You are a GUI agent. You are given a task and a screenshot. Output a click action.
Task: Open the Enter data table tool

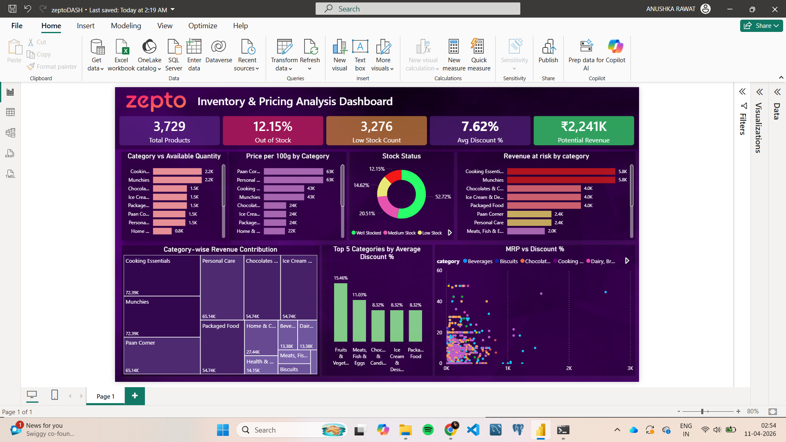tap(194, 55)
